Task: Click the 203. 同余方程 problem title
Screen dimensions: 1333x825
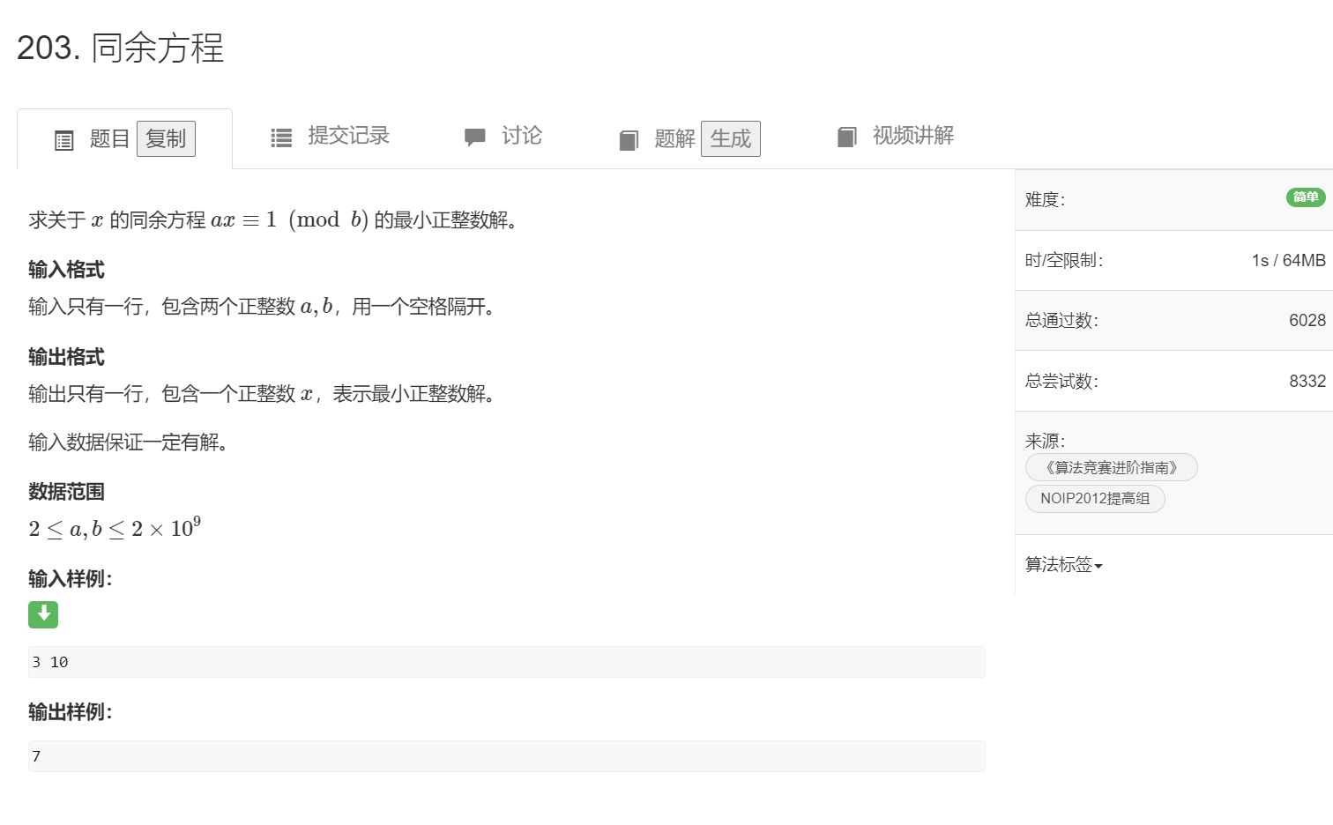Action: (x=121, y=48)
